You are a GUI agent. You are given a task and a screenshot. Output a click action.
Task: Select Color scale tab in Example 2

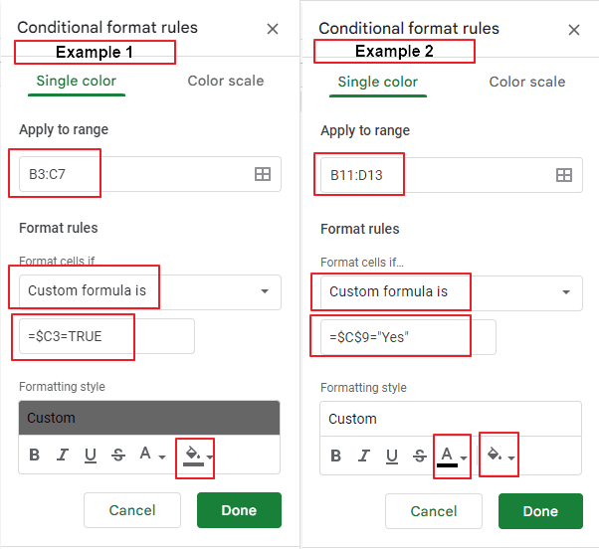[x=527, y=82]
